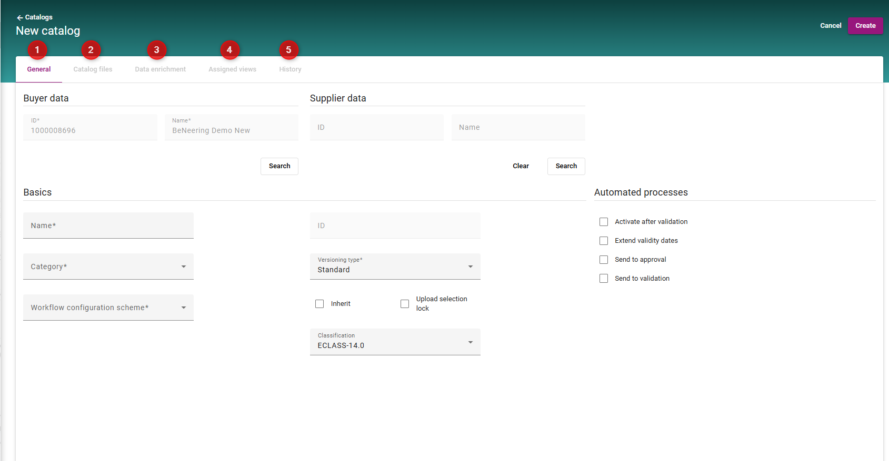Click Clear in Supplier data

521,166
